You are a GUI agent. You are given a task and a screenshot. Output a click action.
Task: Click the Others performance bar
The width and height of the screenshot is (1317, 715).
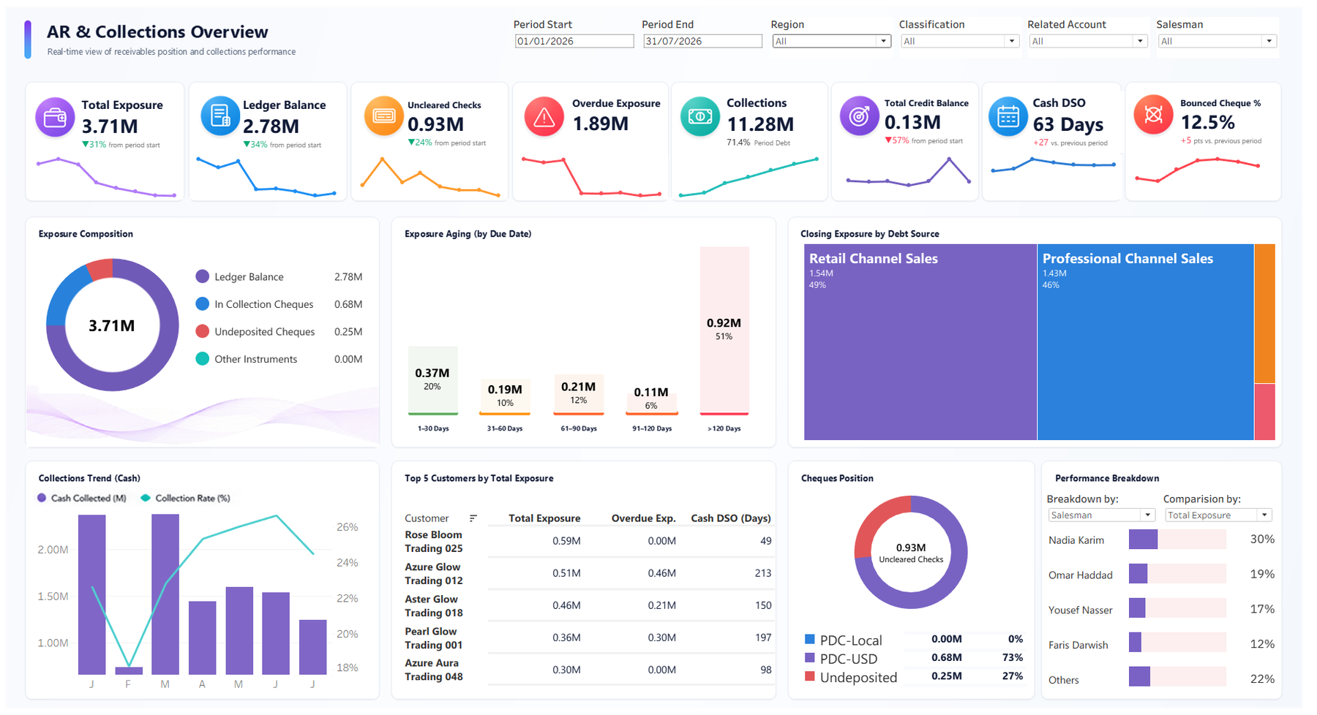[x=1139, y=677]
